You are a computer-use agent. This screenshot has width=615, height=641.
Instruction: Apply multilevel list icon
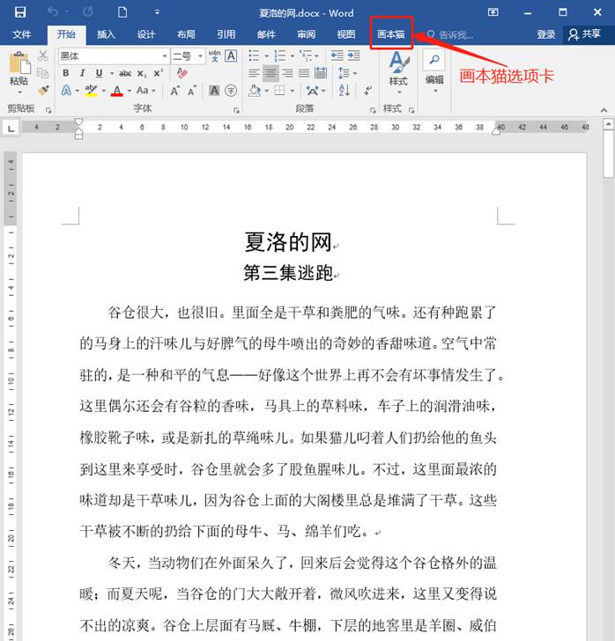point(306,55)
